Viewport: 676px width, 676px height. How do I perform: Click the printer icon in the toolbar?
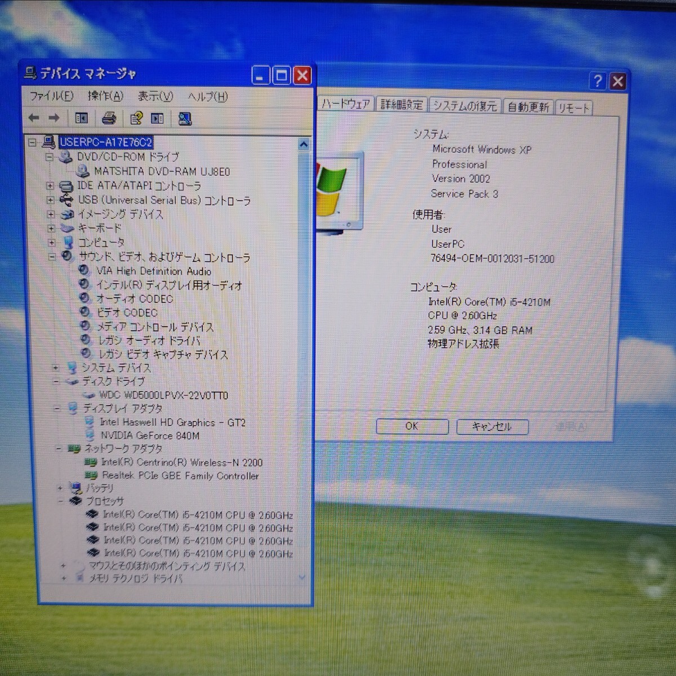tap(109, 118)
